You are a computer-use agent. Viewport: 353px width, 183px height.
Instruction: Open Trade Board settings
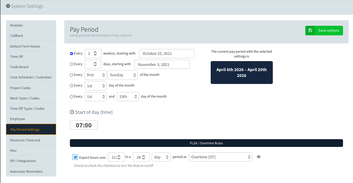[x=31, y=67]
